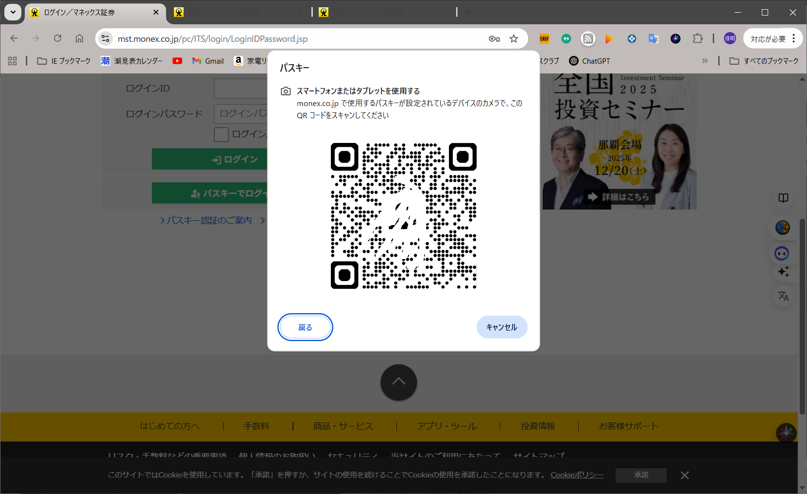The height and width of the screenshot is (494, 807).
Task: Open the Extensions puzzle piece menu
Action: [x=698, y=39]
